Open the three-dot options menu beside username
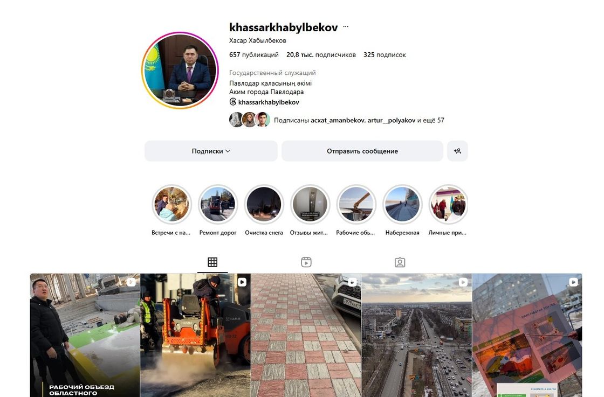 (346, 27)
